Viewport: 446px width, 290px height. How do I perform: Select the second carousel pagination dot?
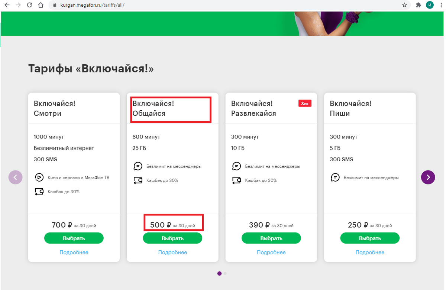point(225,273)
